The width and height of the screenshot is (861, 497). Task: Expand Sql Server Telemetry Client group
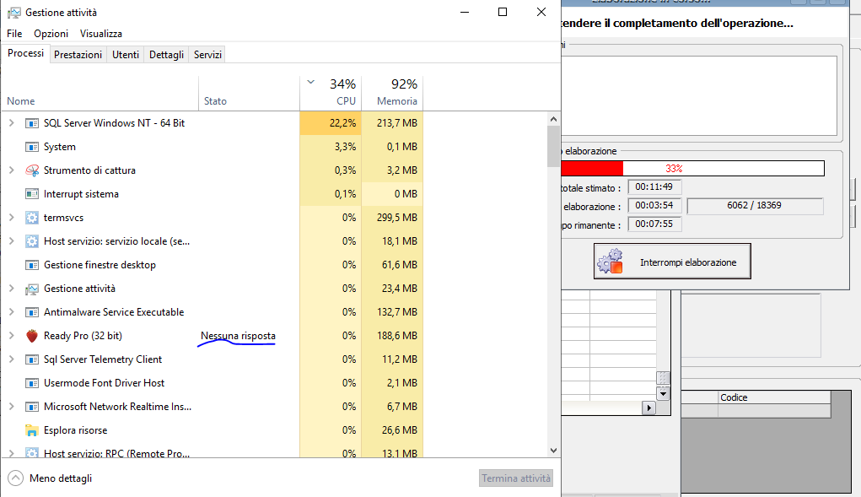[12, 359]
